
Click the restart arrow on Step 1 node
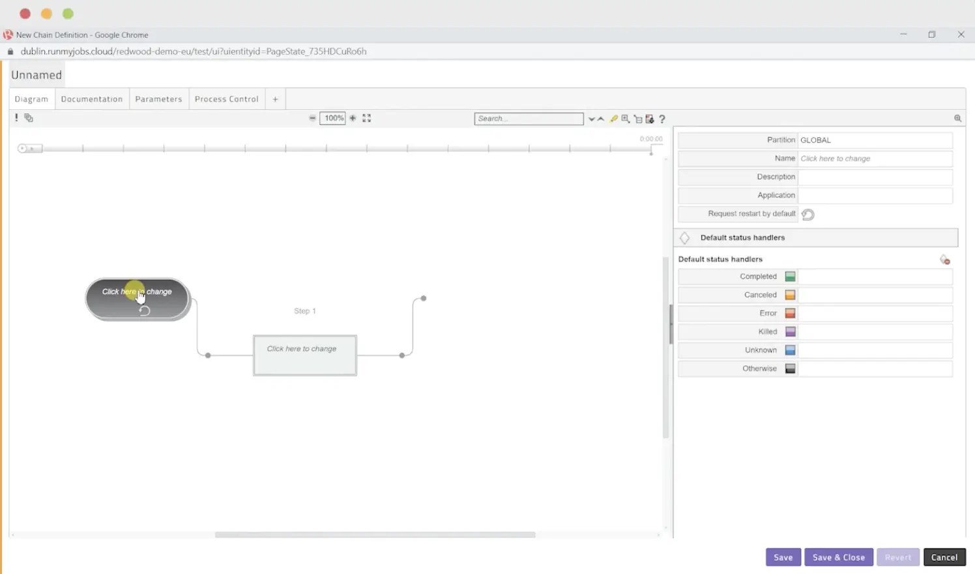click(145, 310)
